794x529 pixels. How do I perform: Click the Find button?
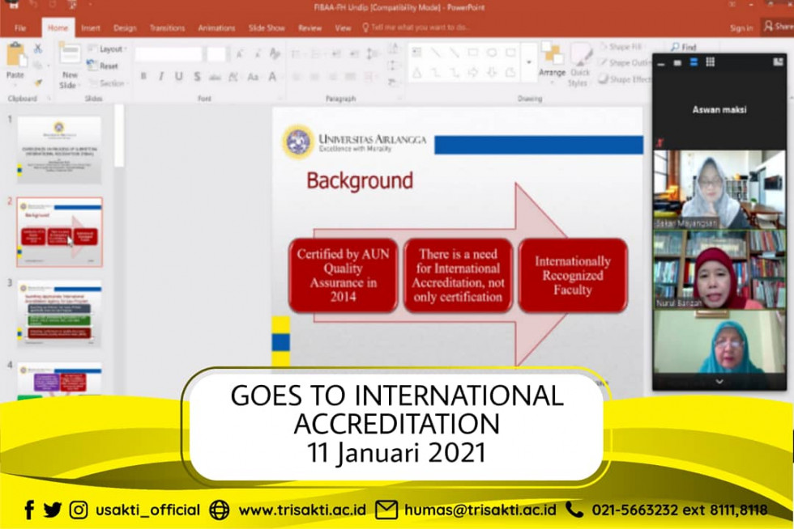[x=684, y=47]
